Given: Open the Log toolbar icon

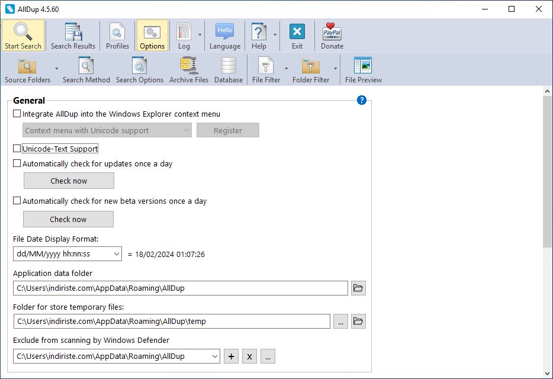Looking at the screenshot, I should pyautogui.click(x=184, y=32).
